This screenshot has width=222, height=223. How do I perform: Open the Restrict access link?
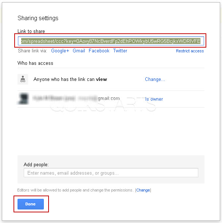(x=190, y=51)
